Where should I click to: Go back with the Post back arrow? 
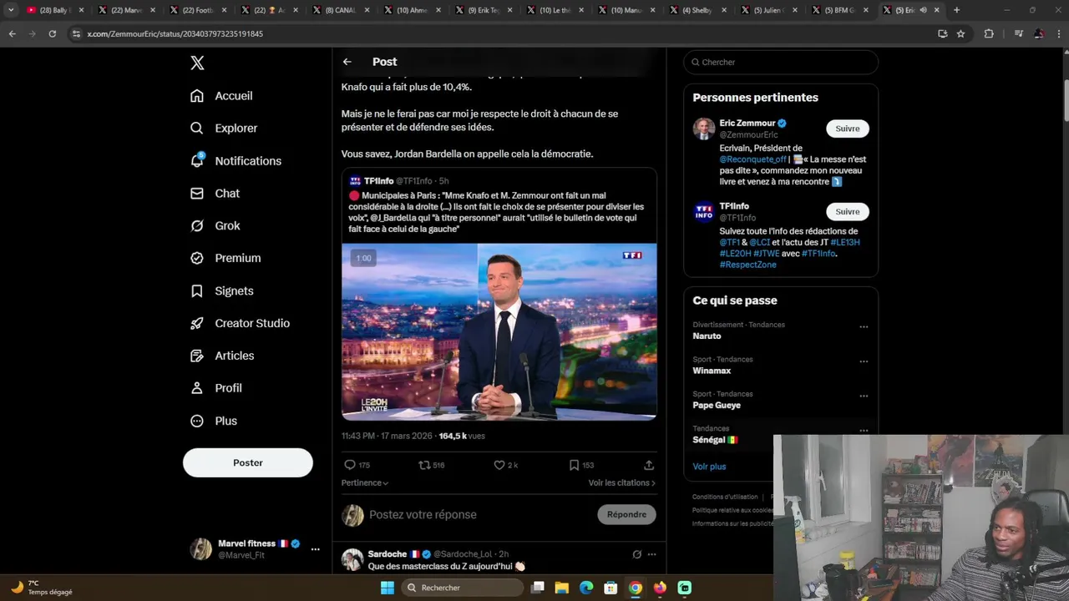pyautogui.click(x=347, y=62)
